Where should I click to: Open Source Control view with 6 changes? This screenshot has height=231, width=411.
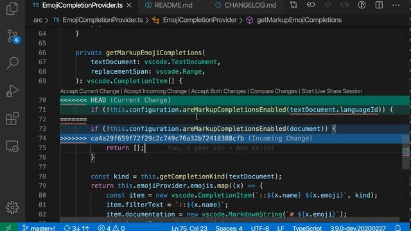coord(13,36)
